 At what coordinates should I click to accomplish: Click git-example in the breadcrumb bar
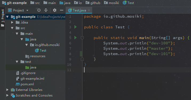pos(17,3)
